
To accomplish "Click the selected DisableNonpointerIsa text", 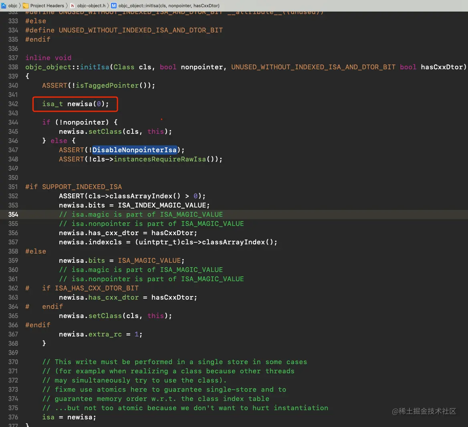I will tap(135, 150).
